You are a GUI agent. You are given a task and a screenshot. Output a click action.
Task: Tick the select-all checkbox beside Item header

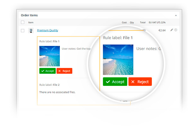[22, 22]
